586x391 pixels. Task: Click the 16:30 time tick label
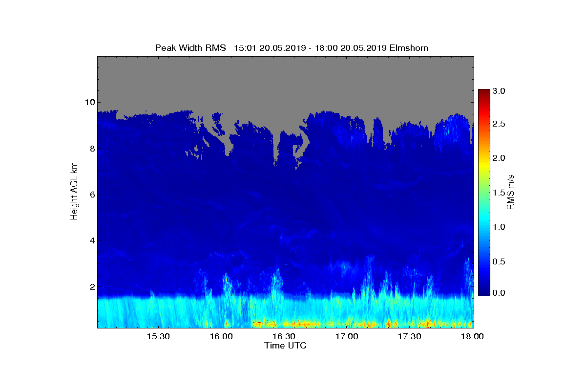tap(285, 337)
